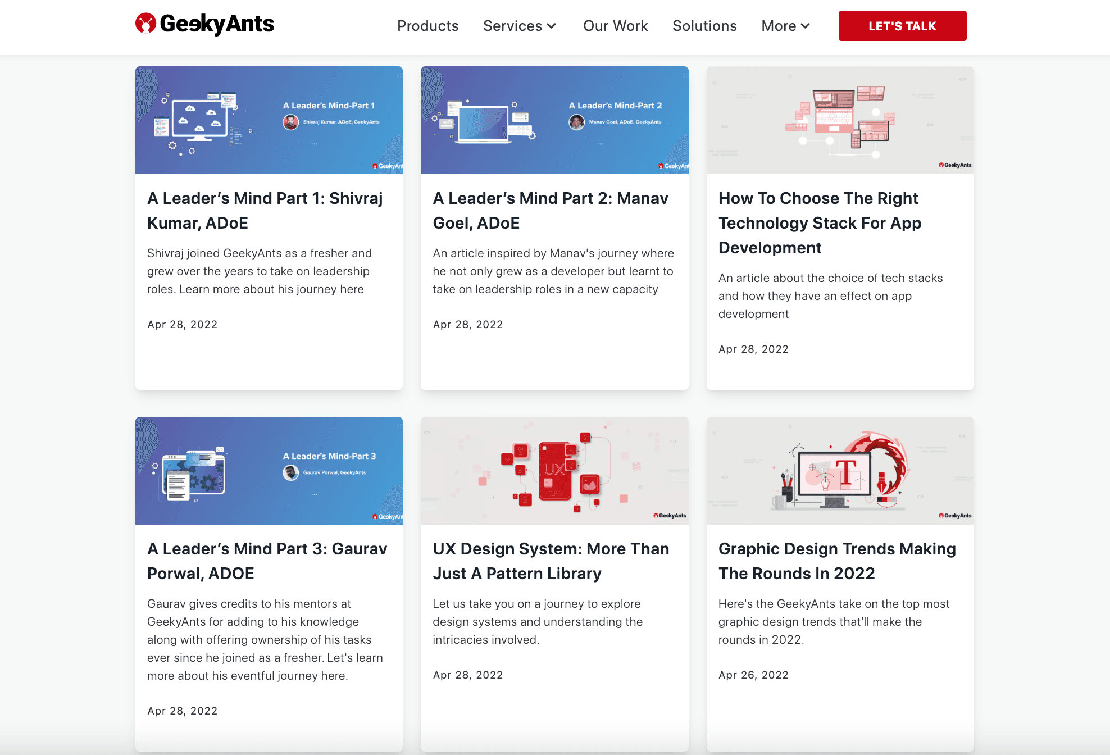This screenshot has width=1110, height=755.
Task: Open article title about Manav Goel, ADoE
Action: (550, 211)
